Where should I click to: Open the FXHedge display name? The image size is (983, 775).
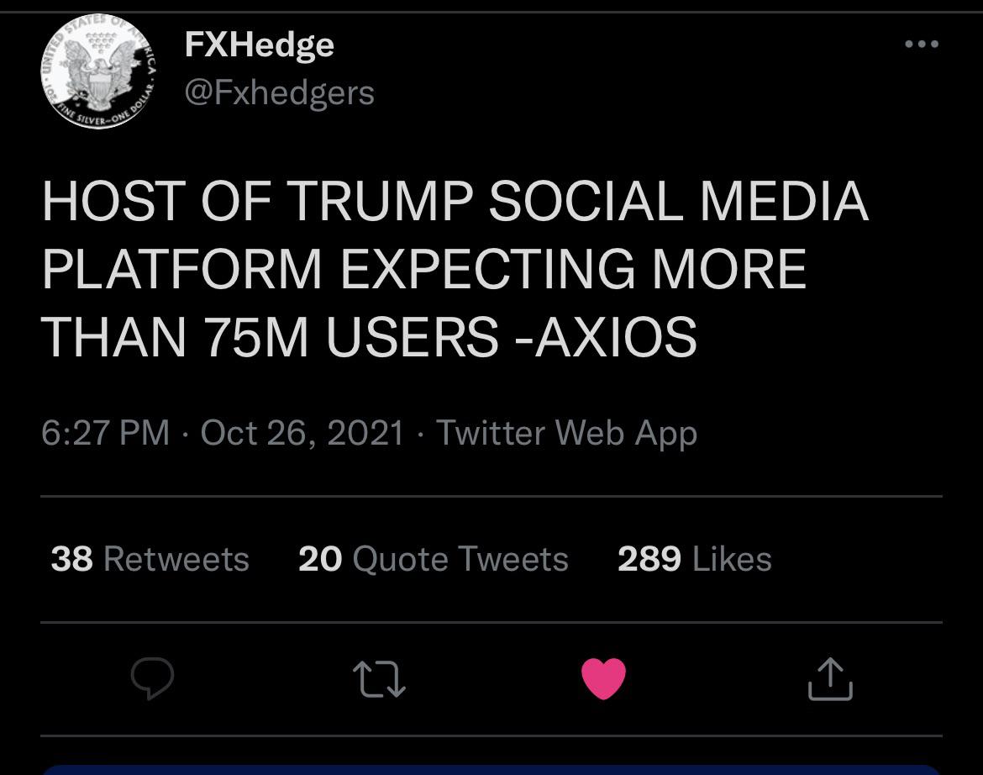tap(260, 45)
